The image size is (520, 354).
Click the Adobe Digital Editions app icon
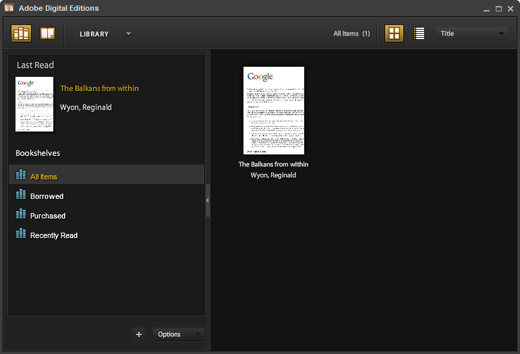[9, 8]
